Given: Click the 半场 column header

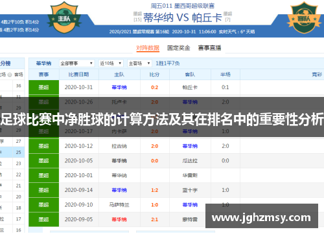Looking at the screenshot, I should coord(226,74).
